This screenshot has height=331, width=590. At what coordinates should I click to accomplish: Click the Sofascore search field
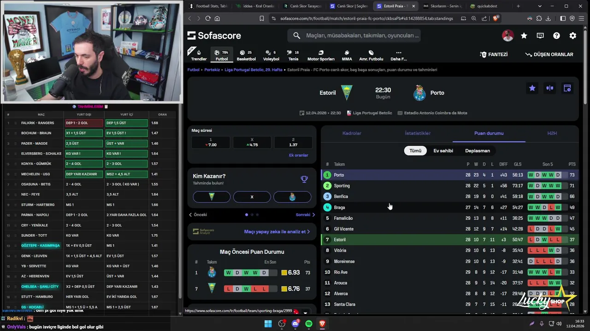[355, 35]
